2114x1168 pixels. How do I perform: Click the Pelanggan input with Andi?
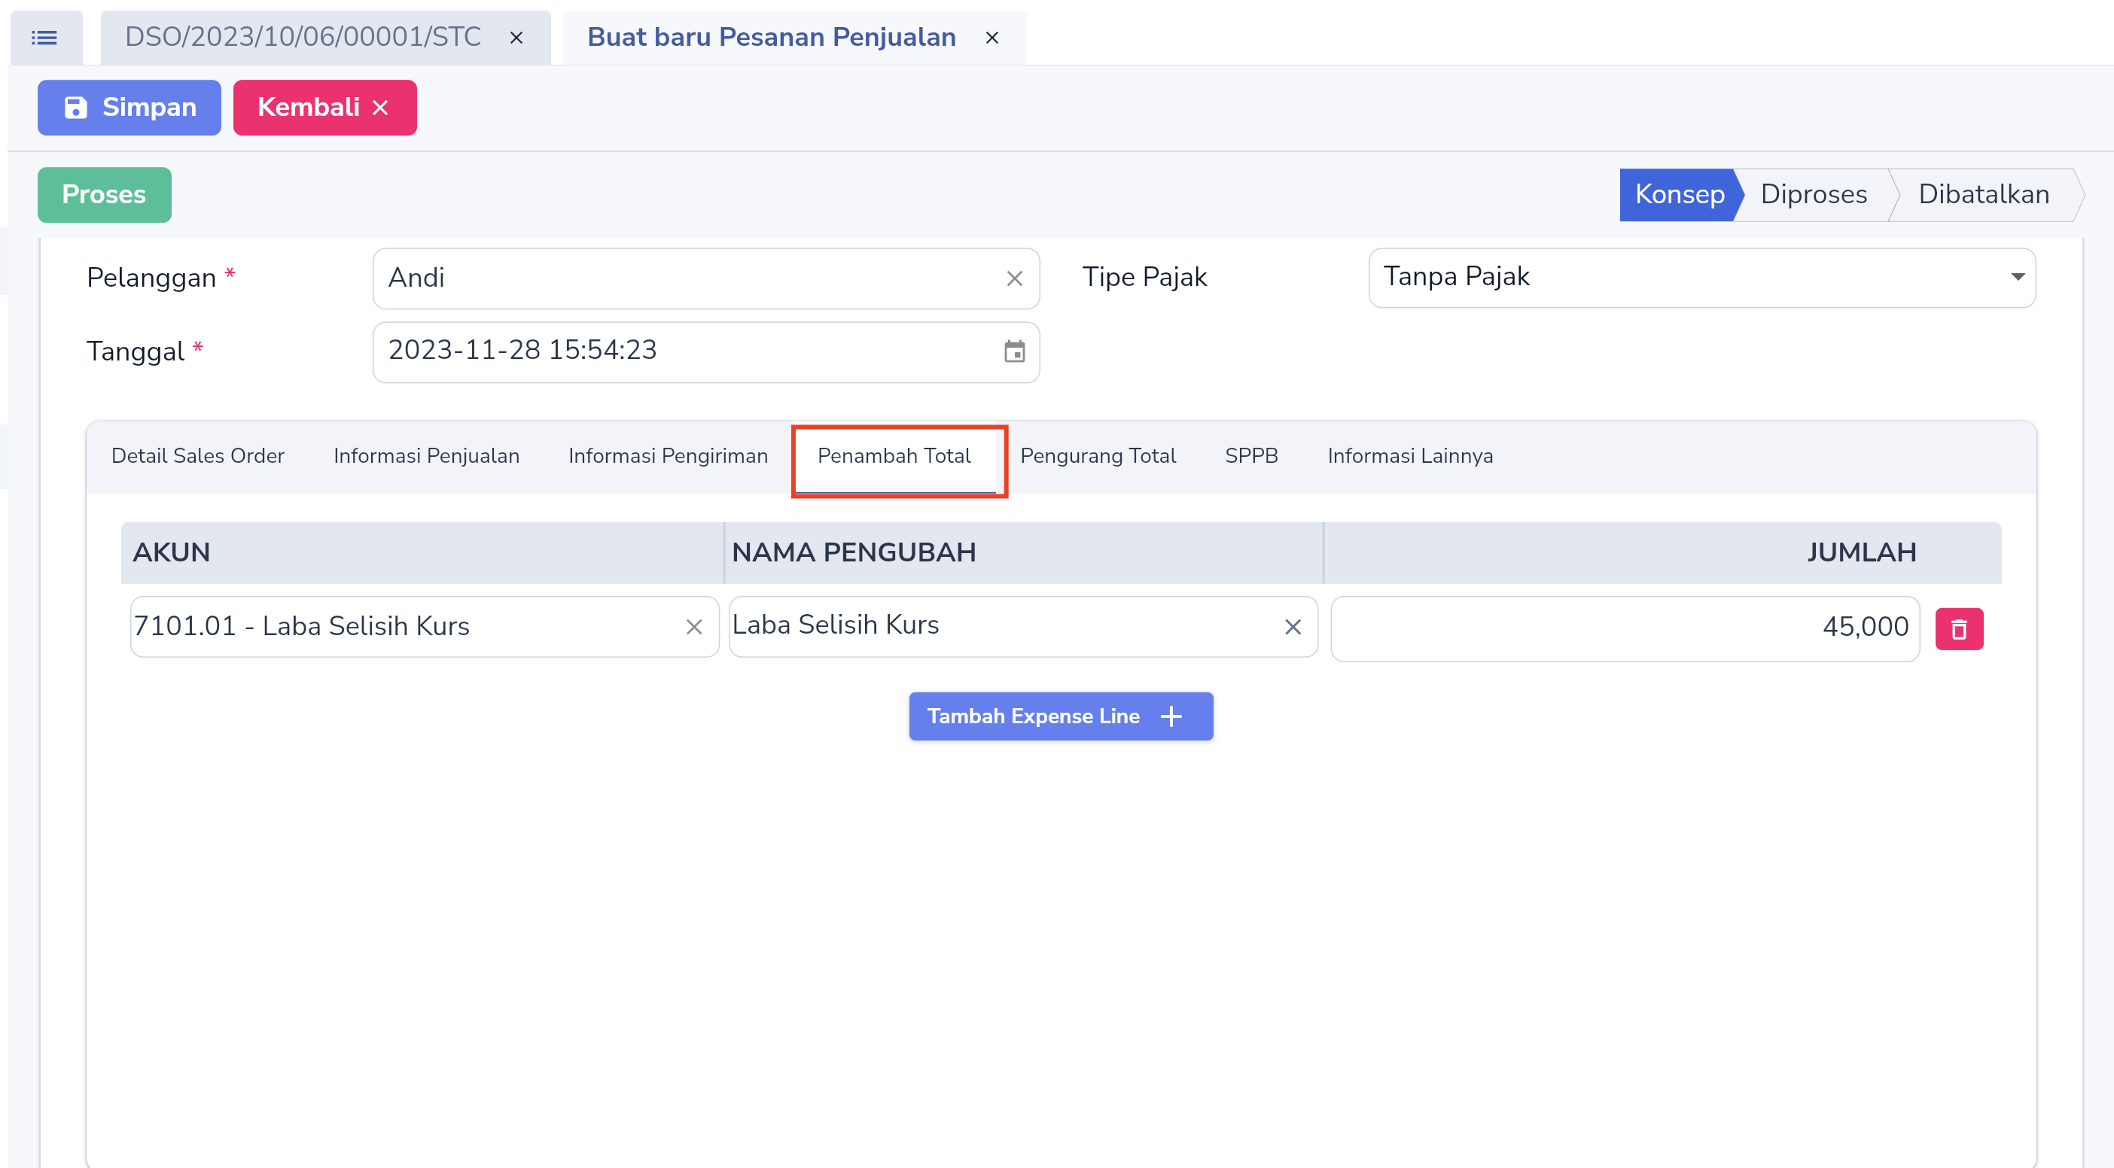(705, 279)
